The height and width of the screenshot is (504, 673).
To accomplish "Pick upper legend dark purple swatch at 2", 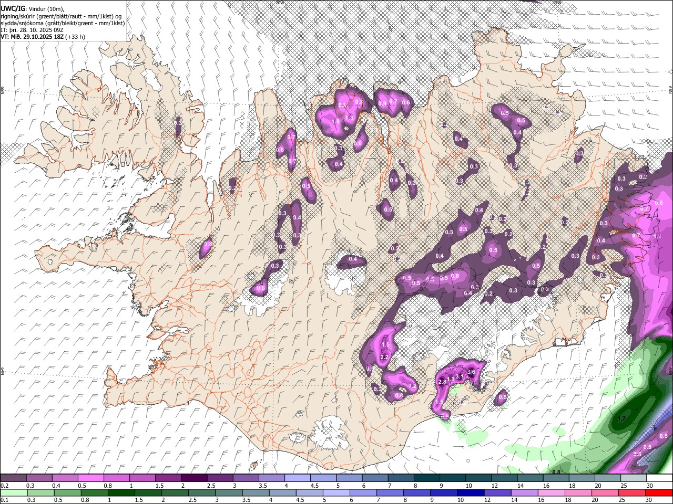I will pos(193,478).
